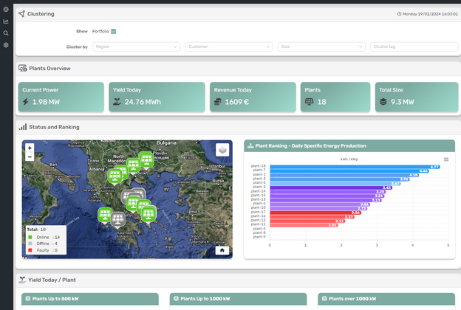
Task: Select the Plants over 1000 kW panel header
Action: coord(386,299)
